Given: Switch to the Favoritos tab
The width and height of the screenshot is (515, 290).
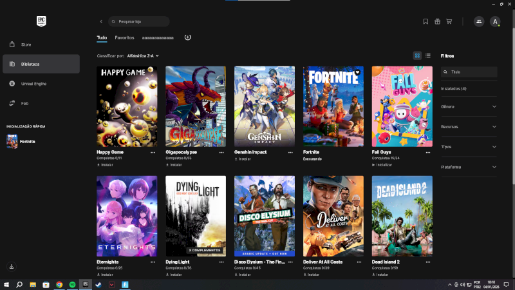Looking at the screenshot, I should pyautogui.click(x=124, y=38).
